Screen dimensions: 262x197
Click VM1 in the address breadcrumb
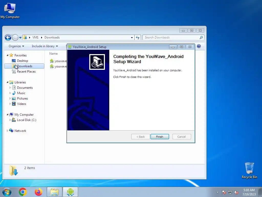[35, 37]
